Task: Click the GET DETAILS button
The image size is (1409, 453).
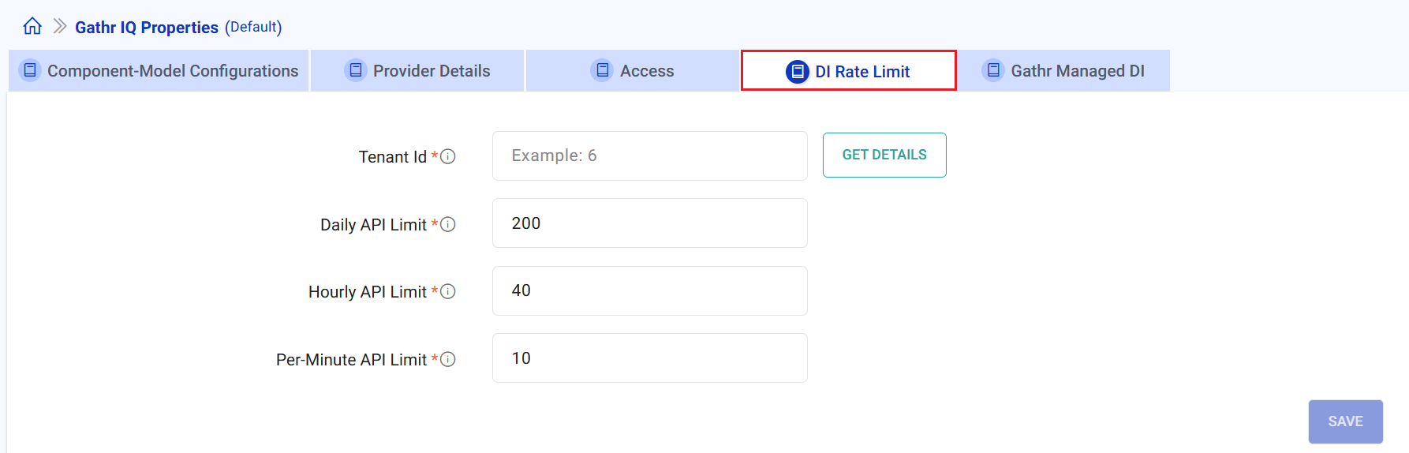Action: click(x=884, y=155)
